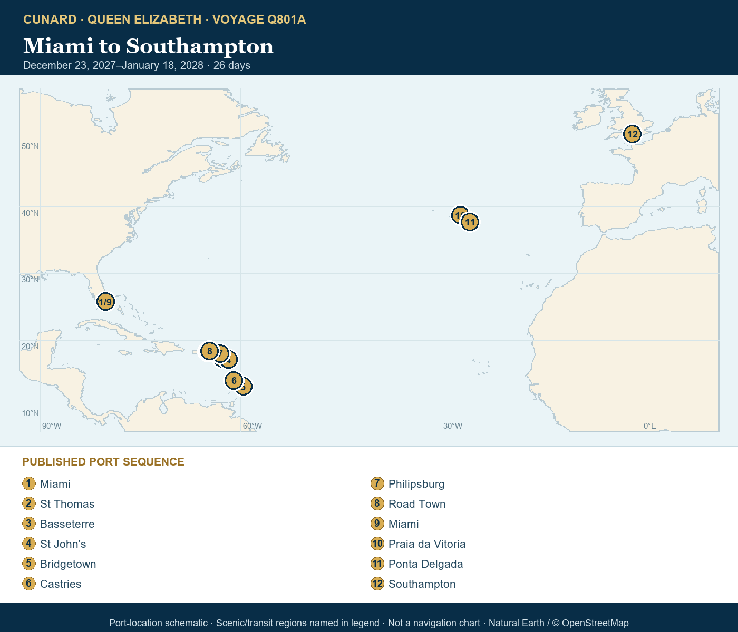738x632 pixels.
Task: Click legend badge number 11
Action: pos(377,564)
